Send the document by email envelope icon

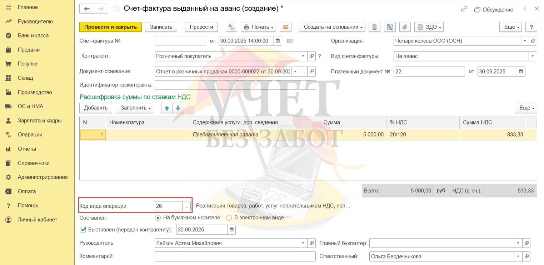click(x=285, y=27)
